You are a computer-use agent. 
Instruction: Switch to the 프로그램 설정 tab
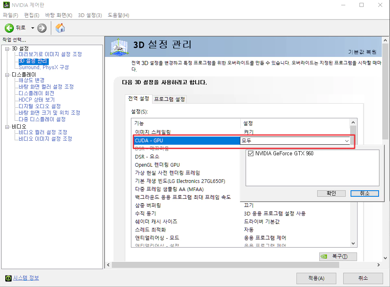[170, 99]
